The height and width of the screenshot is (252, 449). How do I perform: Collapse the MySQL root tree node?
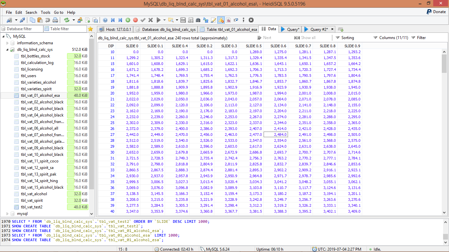click(x=3, y=36)
